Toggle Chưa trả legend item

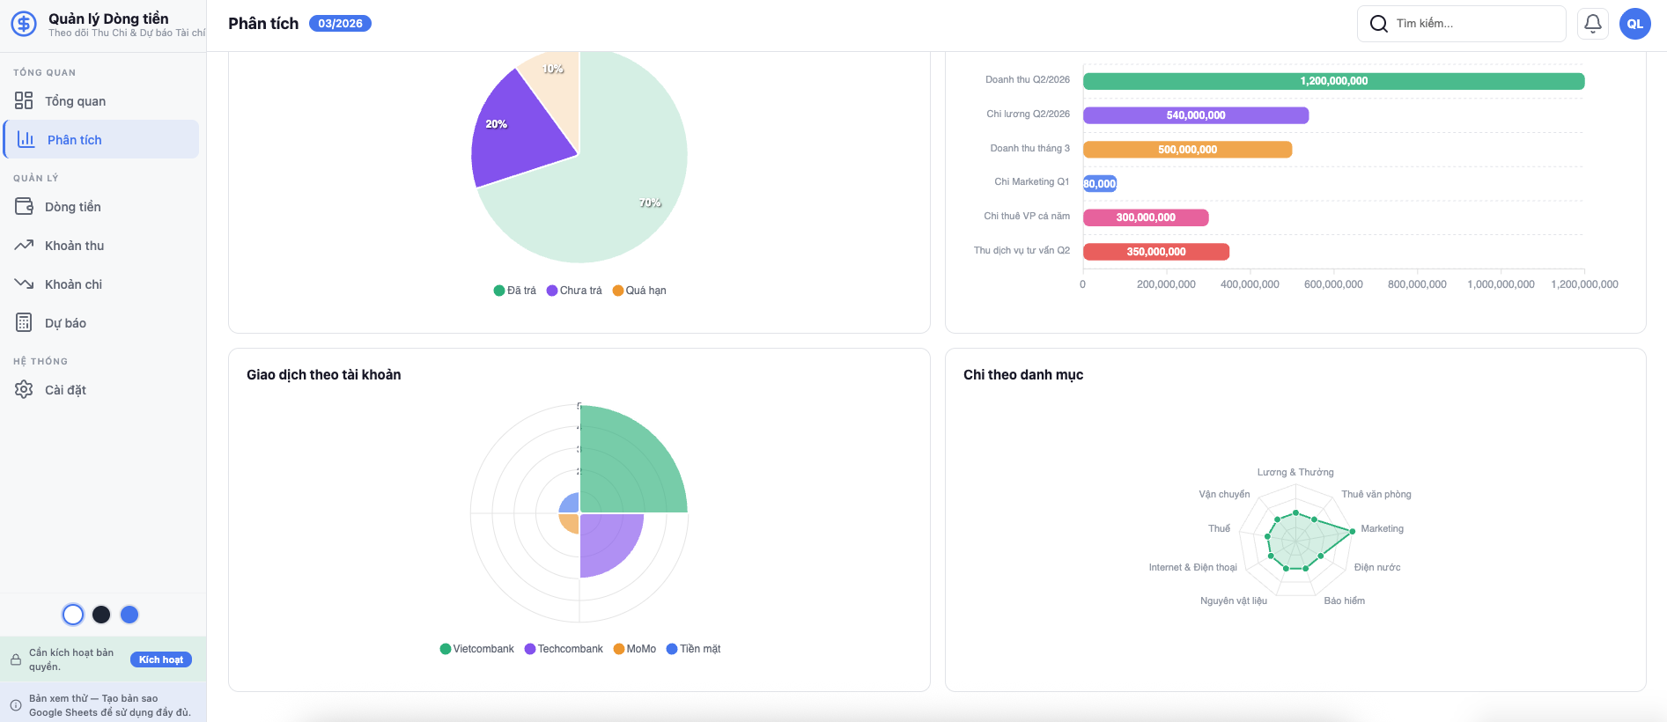[574, 291]
